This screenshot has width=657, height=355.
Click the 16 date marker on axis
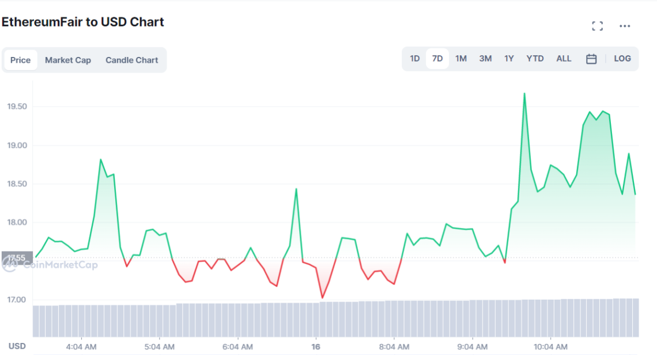tap(316, 347)
